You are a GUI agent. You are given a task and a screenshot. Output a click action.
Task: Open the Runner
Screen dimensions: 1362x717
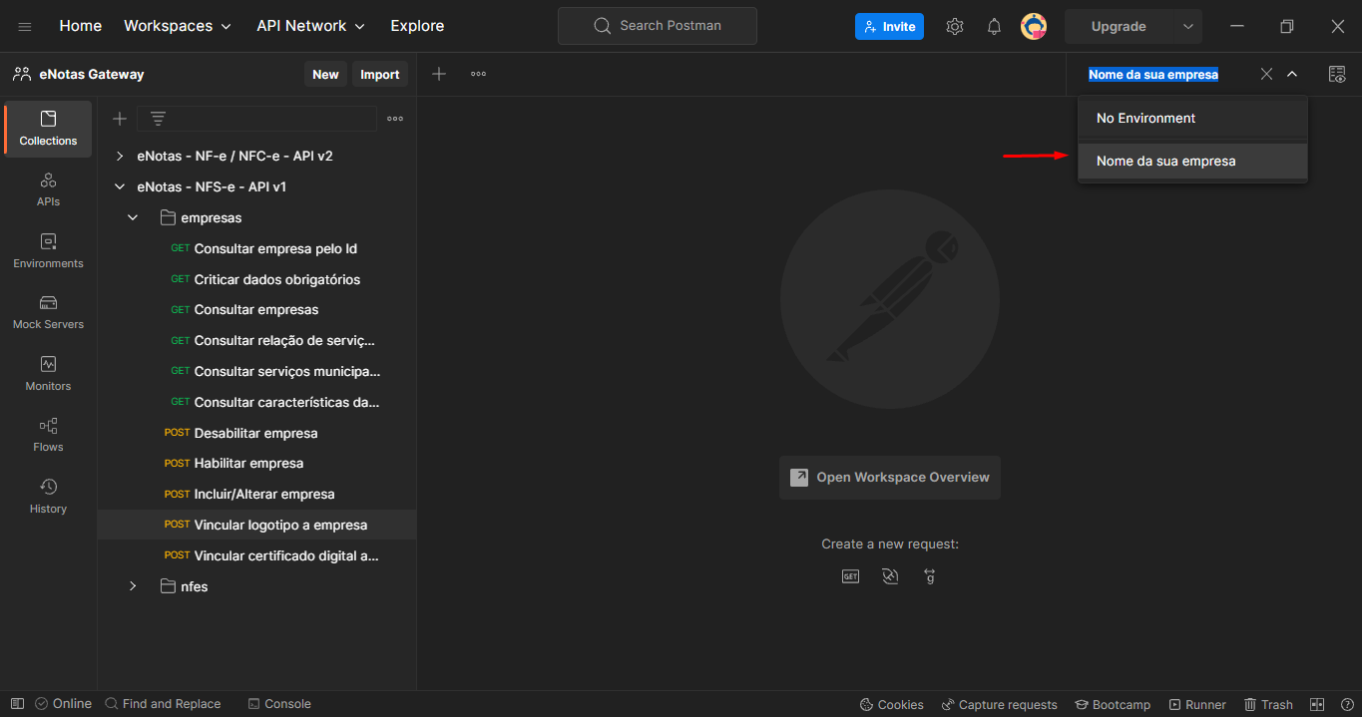tap(1197, 704)
